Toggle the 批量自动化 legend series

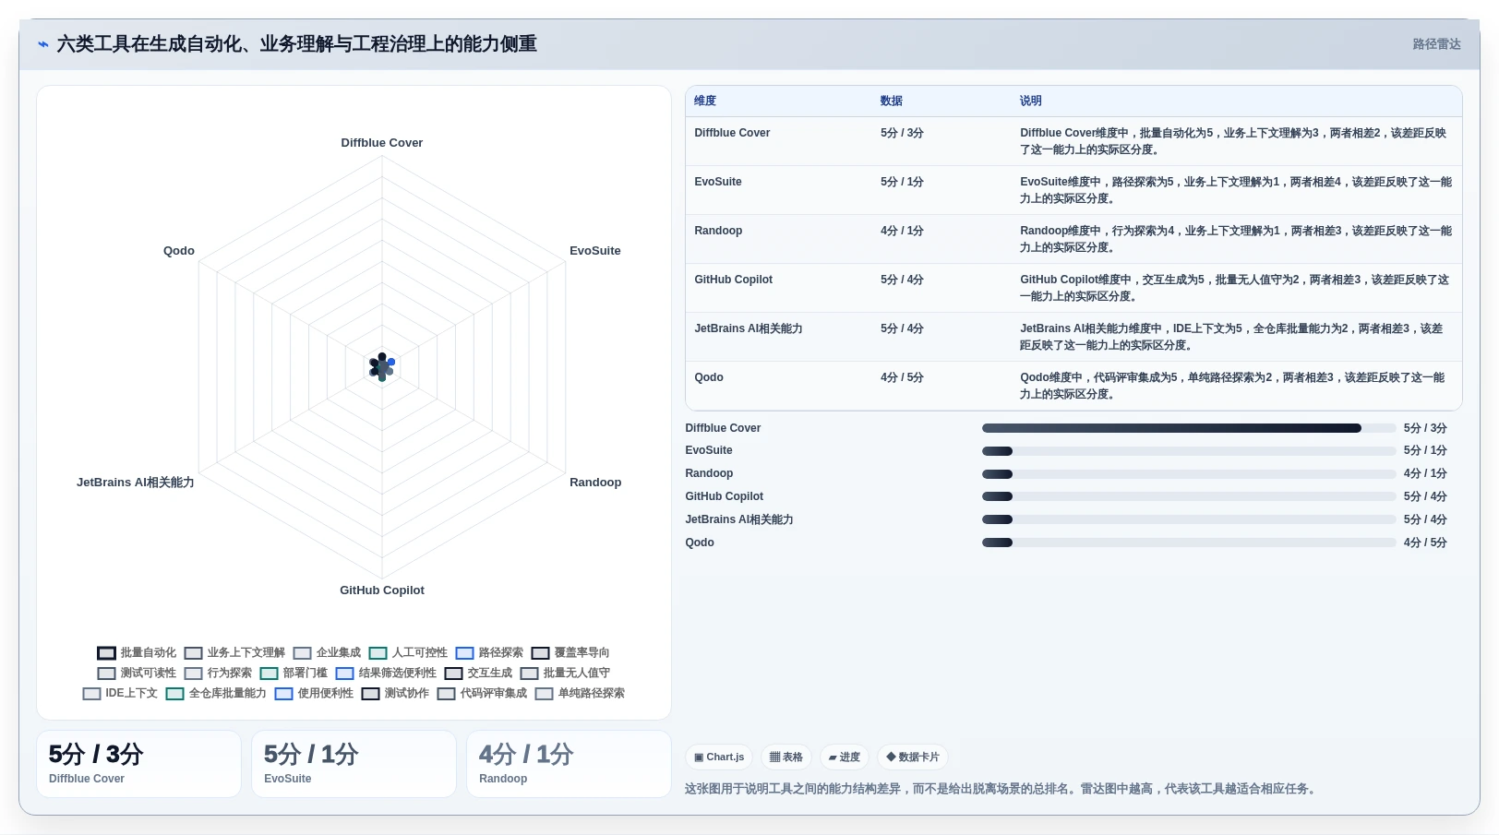point(137,652)
